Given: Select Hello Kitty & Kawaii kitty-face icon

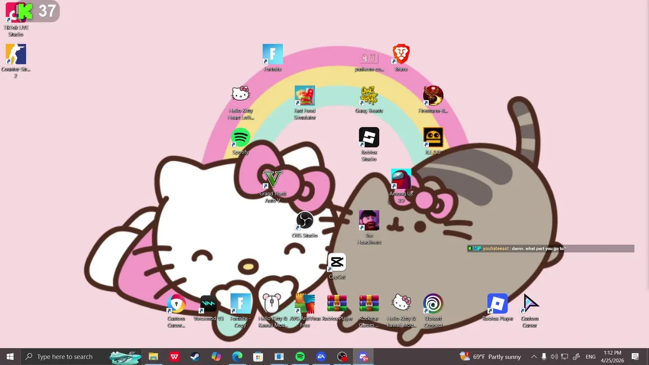Looking at the screenshot, I should point(401,311).
